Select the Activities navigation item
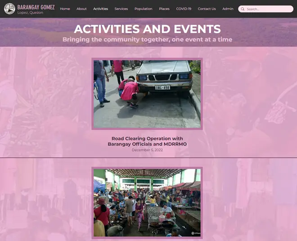The width and height of the screenshot is (297, 241). (x=100, y=9)
